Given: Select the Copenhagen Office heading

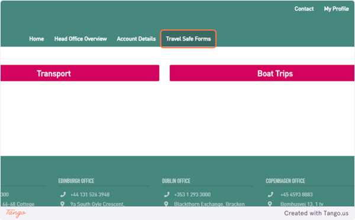Looking at the screenshot, I should 285,181.
